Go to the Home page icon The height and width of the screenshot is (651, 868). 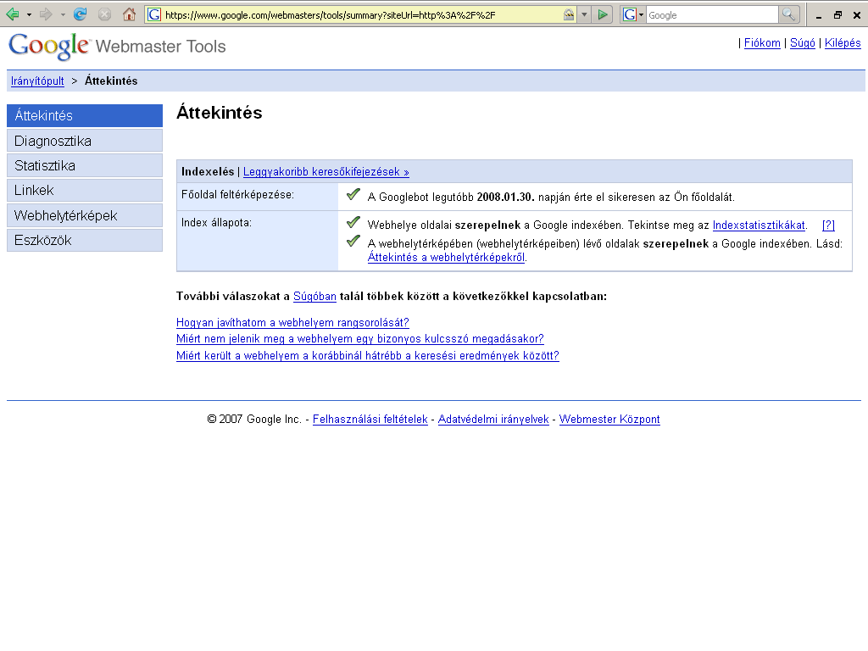point(129,14)
